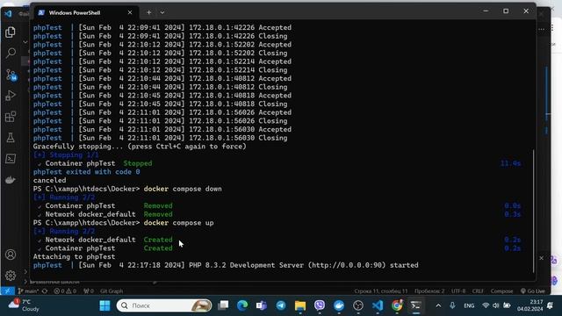Open the weather widget showing 7°C Cloudy
The height and width of the screenshot is (316, 562).
(24, 305)
